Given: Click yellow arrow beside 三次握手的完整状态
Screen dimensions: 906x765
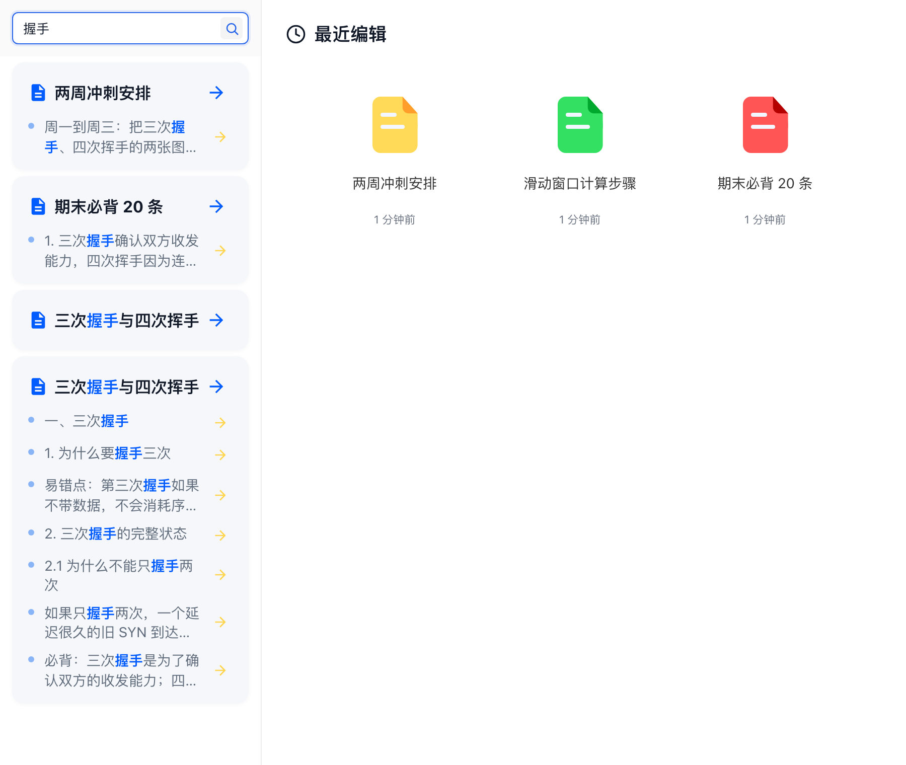Looking at the screenshot, I should tap(220, 535).
